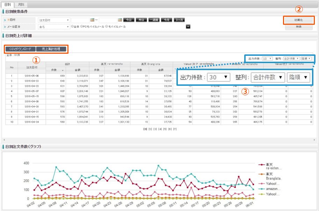The width and height of the screenshot is (319, 211).
Task: Set range with the 3ヶ月 button
Action: point(179,20)
